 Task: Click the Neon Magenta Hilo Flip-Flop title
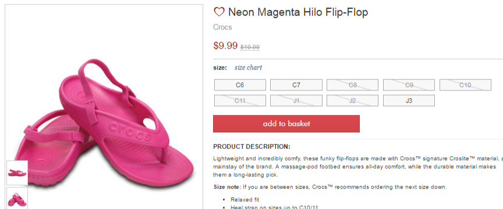[x=298, y=12]
